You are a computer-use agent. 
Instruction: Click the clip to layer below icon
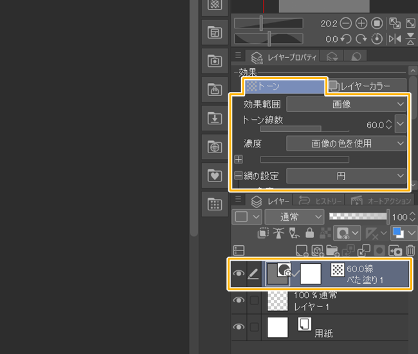tap(263, 233)
